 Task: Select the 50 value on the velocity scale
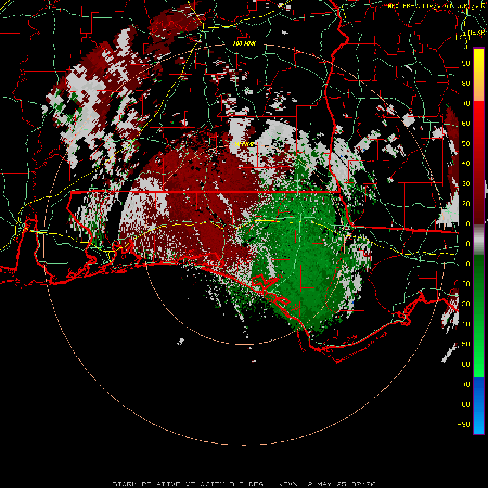pyautogui.click(x=466, y=144)
